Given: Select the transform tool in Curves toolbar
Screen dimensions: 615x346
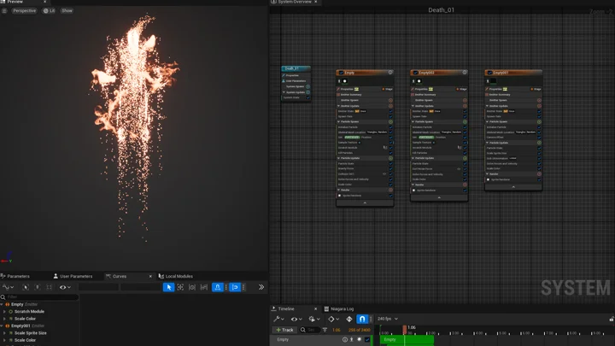Looking at the screenshot, I should [x=180, y=287].
